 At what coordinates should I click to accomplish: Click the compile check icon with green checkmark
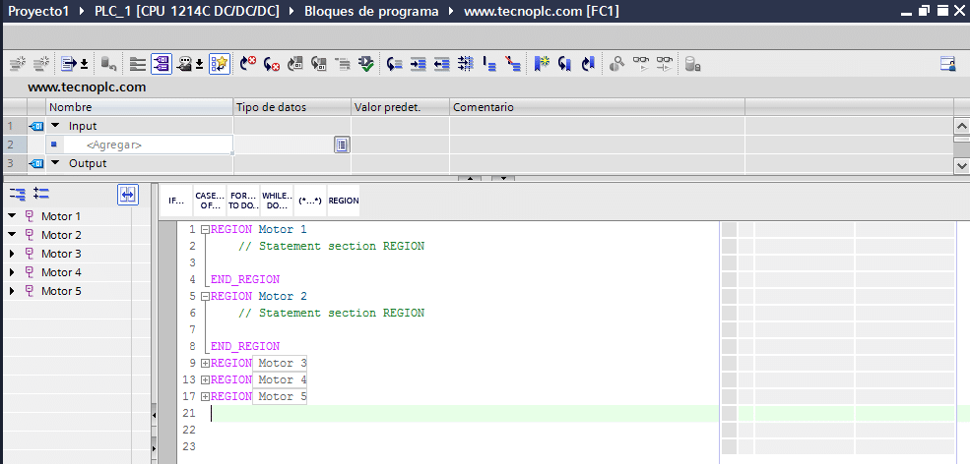pyautogui.click(x=366, y=64)
